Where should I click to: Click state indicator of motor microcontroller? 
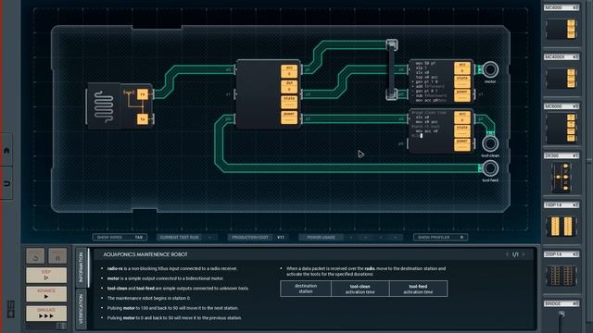(x=462, y=81)
